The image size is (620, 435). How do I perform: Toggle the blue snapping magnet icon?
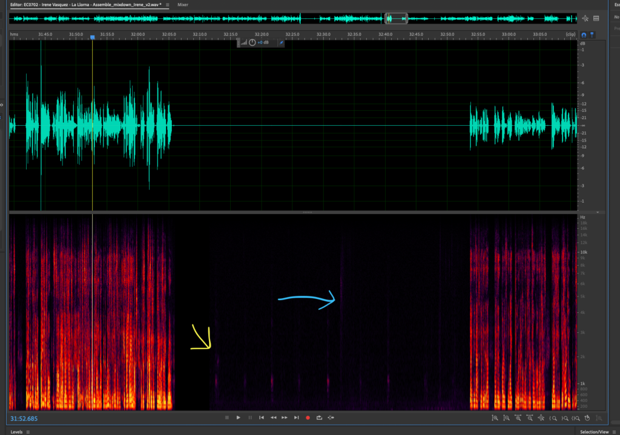pos(584,34)
